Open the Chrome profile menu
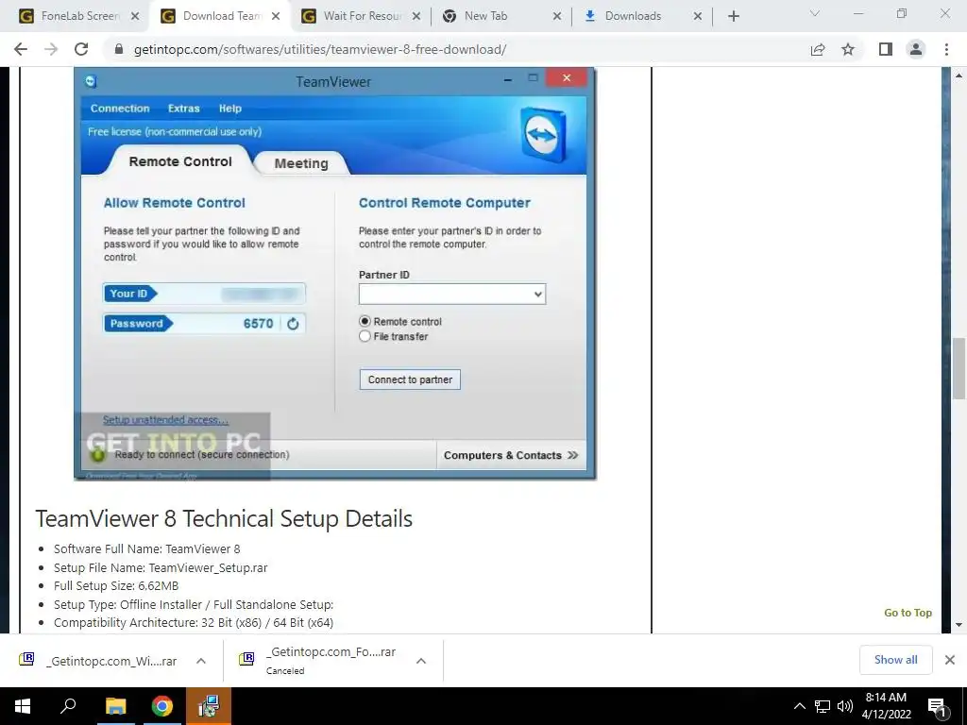Viewport: 967px width, 725px height. 916,49
